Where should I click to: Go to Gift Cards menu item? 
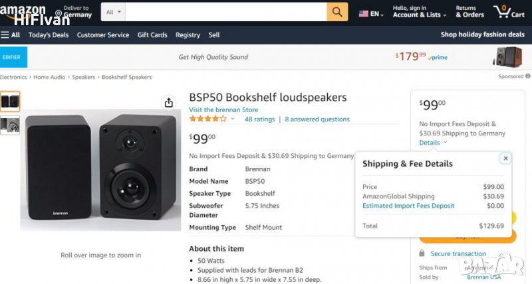tap(152, 35)
